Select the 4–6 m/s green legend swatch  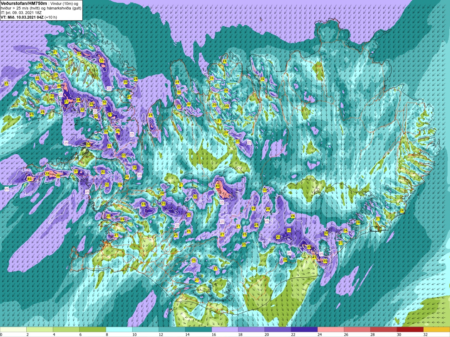[x=66, y=330]
